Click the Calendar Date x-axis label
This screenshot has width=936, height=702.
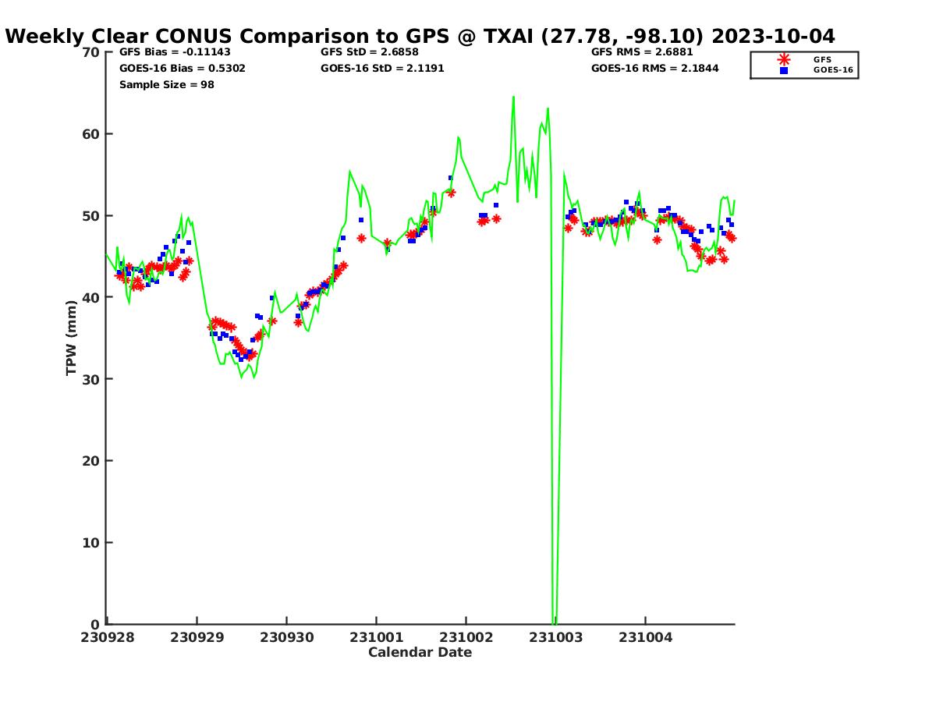tap(420, 652)
